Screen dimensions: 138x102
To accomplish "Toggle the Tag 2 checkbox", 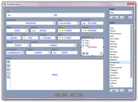I will point(83,43).
